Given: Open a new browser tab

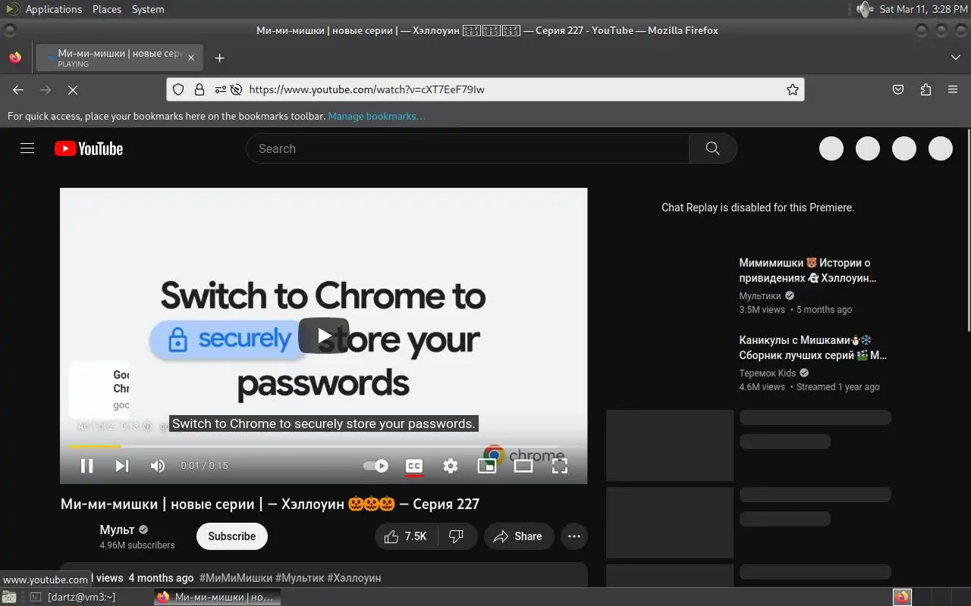Looking at the screenshot, I should pos(219,58).
